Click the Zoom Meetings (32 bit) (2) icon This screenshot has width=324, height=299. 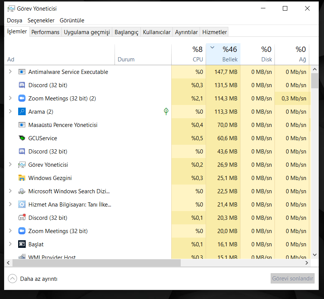click(22, 99)
